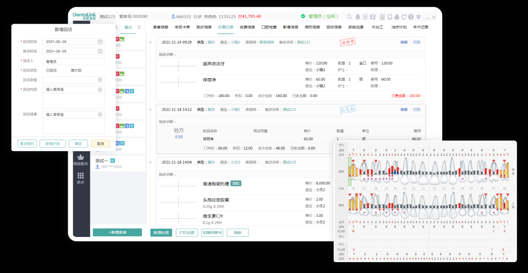Click the +新增患者 button
The width and height of the screenshot is (528, 273).
pos(117,232)
